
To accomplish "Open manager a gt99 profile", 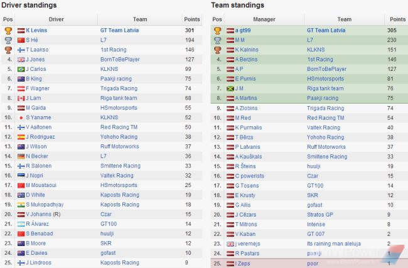I will pos(243,30).
